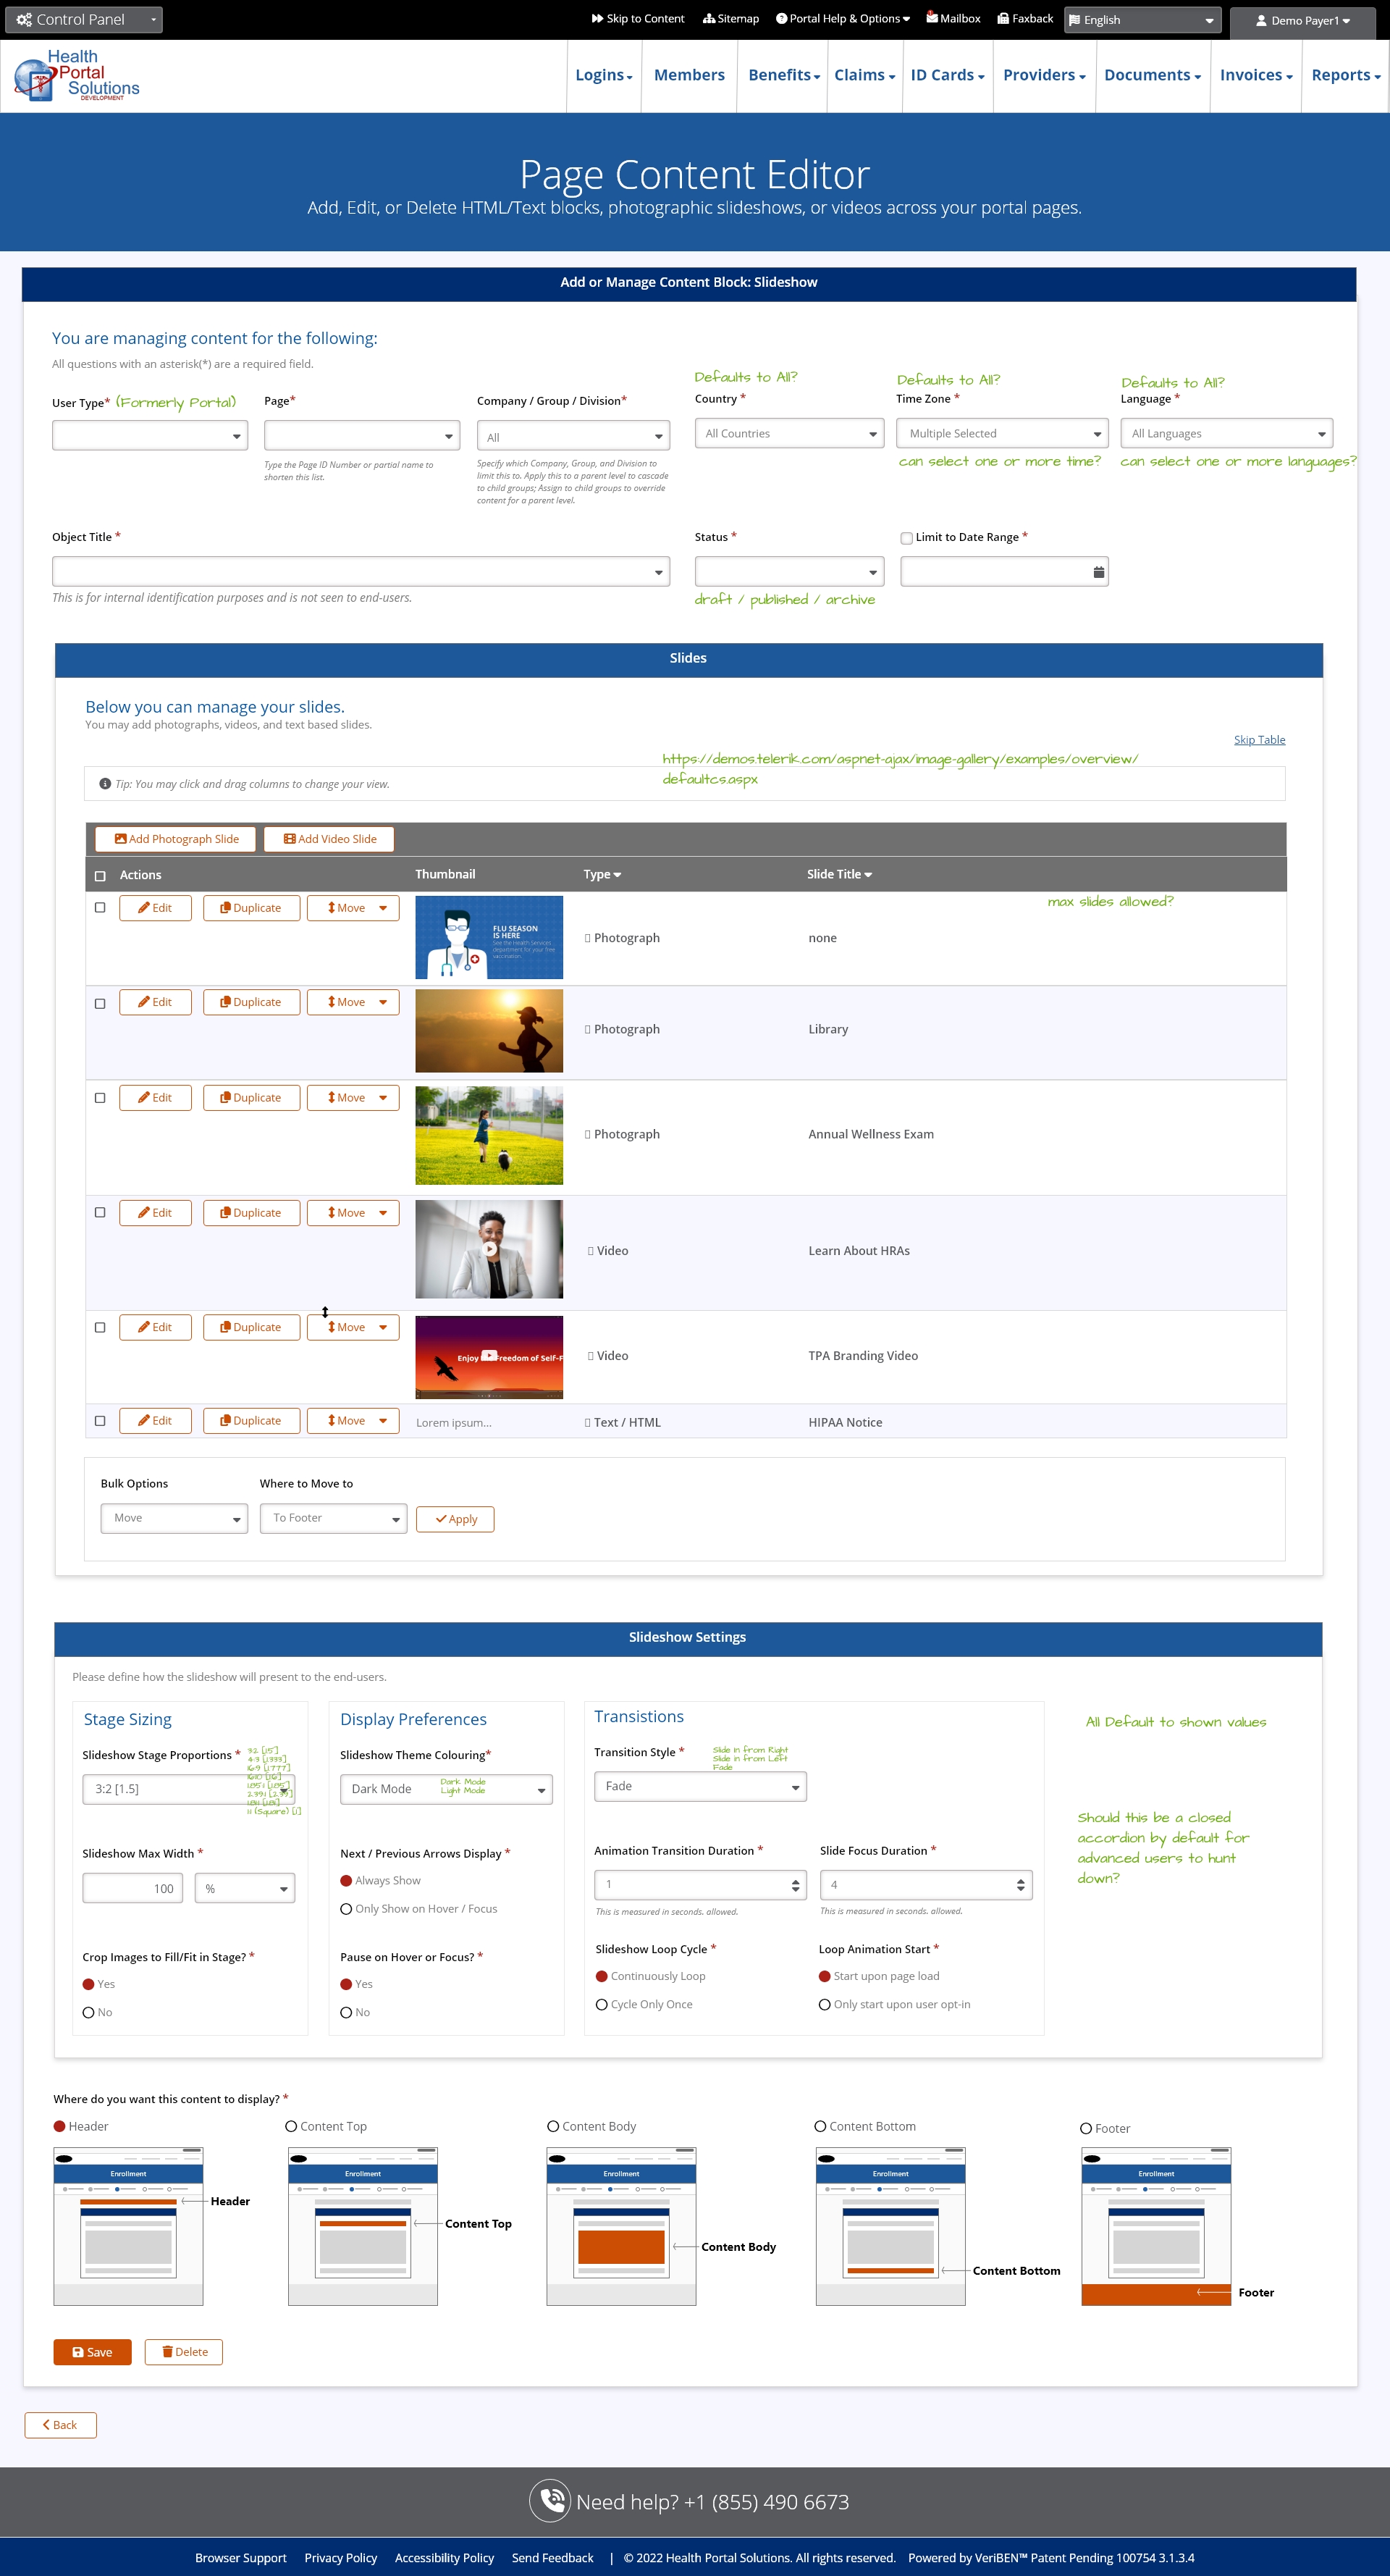Click the phone icon next to Need help
The height and width of the screenshot is (2576, 1390).
pos(550,2501)
